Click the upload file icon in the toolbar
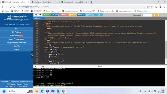Viewport: 167px width, 94px height. (40, 15)
